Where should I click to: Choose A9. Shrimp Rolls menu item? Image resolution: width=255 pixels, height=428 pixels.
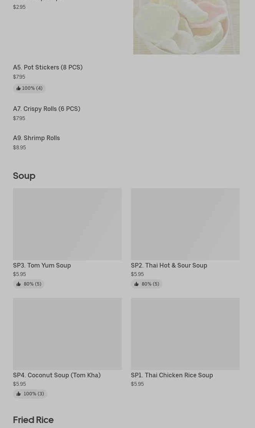(x=36, y=138)
